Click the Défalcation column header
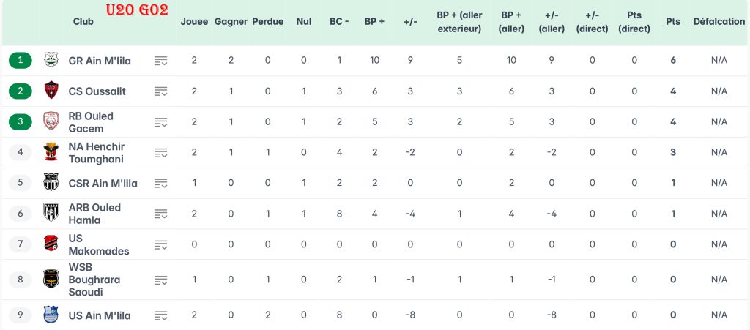The width and height of the screenshot is (750, 330). (719, 22)
